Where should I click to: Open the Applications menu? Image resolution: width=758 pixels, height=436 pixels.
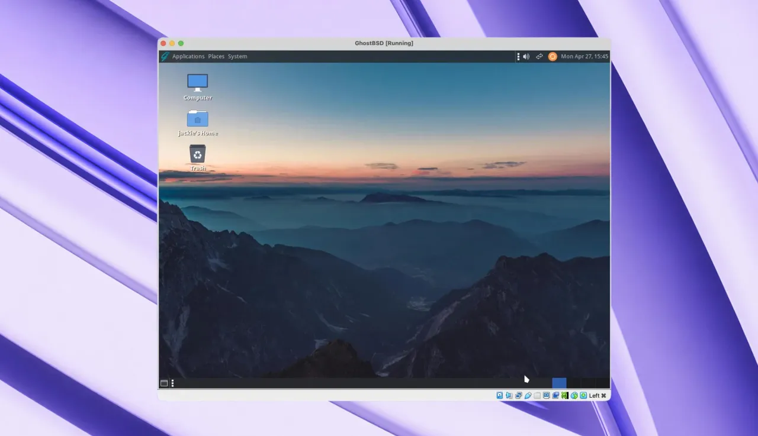coord(188,57)
